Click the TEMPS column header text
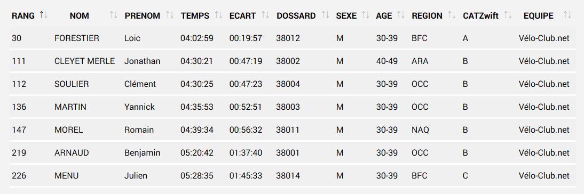584x194 pixels. (x=195, y=15)
